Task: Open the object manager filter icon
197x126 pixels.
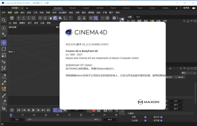Action: click(x=191, y=21)
